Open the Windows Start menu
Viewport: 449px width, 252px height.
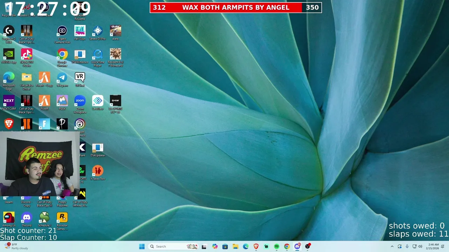coord(142,246)
